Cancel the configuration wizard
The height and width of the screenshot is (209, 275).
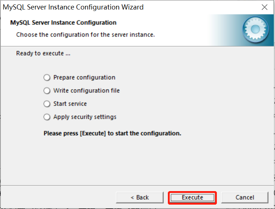click(245, 198)
